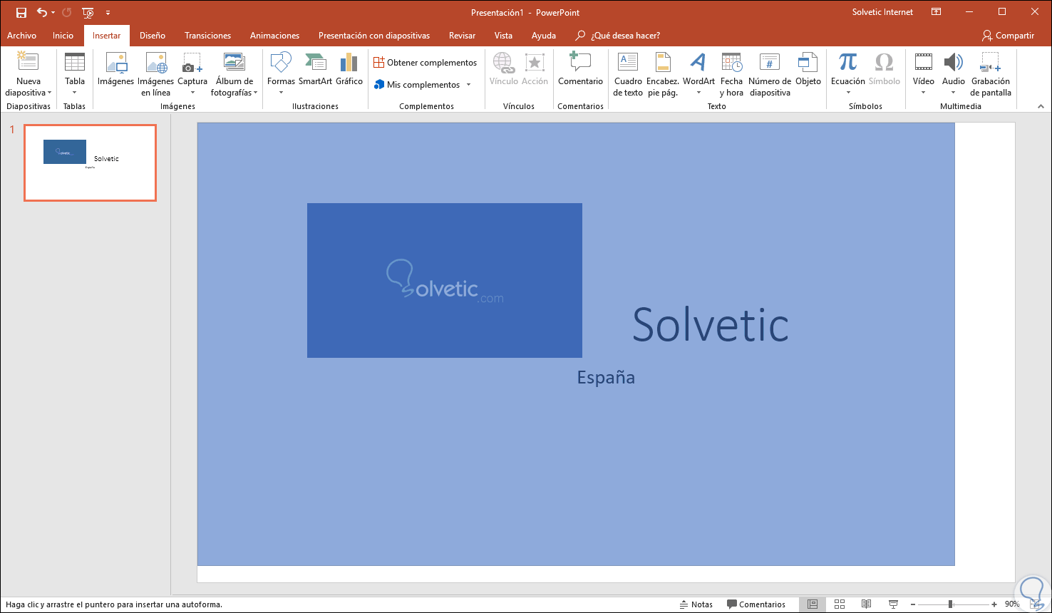Image resolution: width=1052 pixels, height=613 pixels.
Task: Insert a Cuadro de texto
Action: (628, 74)
